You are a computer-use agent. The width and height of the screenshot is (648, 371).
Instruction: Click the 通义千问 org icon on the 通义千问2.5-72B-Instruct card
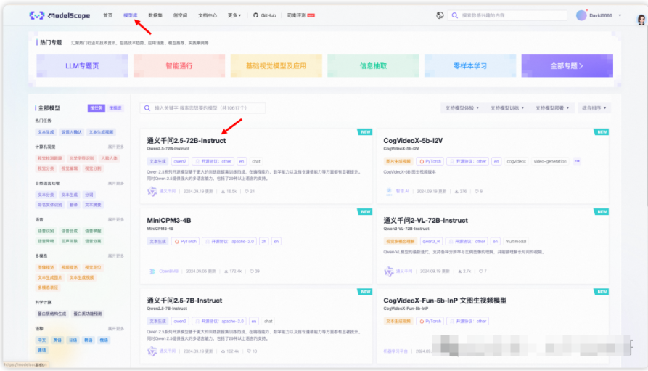(152, 191)
